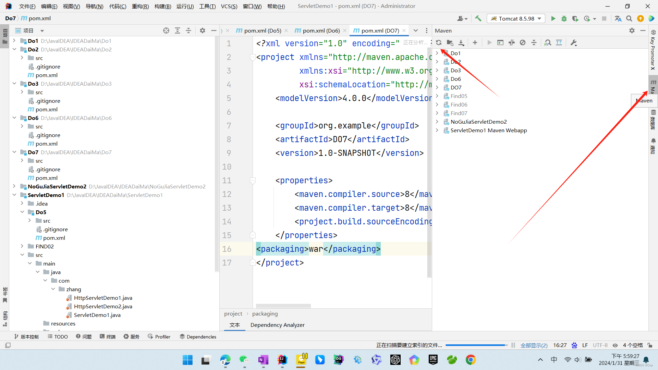The height and width of the screenshot is (370, 658).
Task: Collapse all in project tree toolbar
Action: (188, 30)
